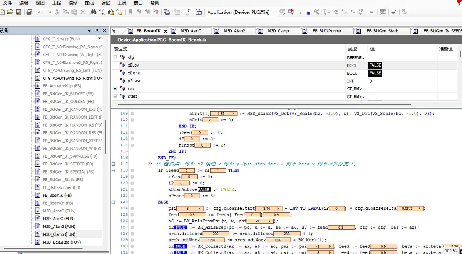Screen dimensions: 462x254
Task: Click the Open project folder icon
Action: pos(10,12)
